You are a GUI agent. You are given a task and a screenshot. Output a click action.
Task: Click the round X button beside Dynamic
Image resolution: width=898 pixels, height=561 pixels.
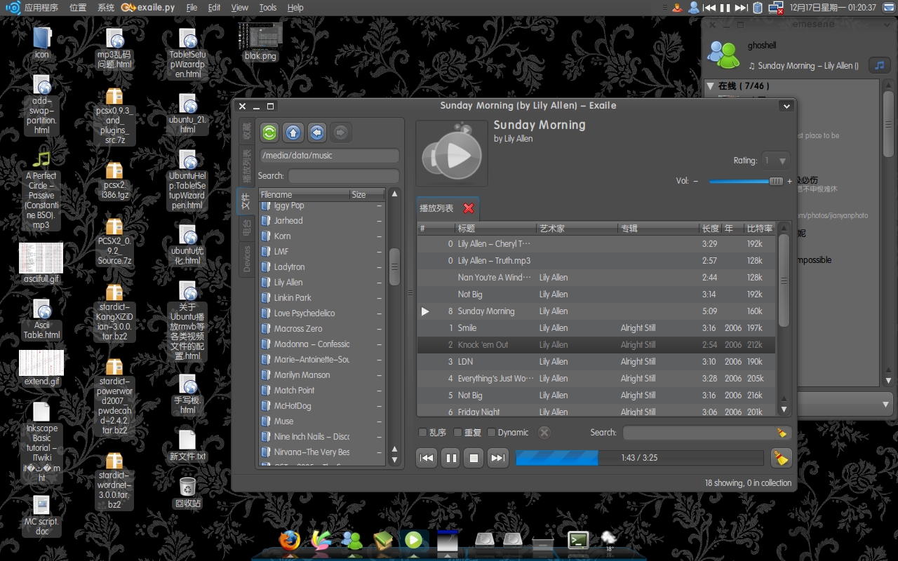pyautogui.click(x=544, y=433)
